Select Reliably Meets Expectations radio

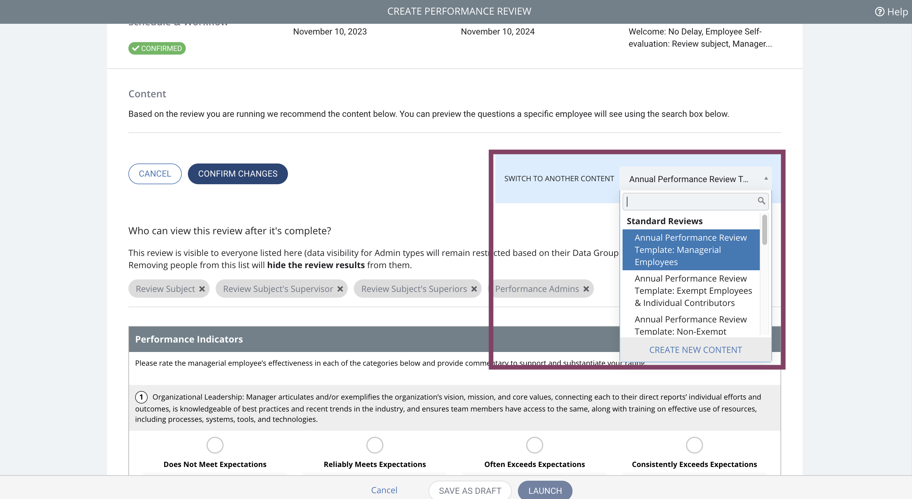[375, 445]
